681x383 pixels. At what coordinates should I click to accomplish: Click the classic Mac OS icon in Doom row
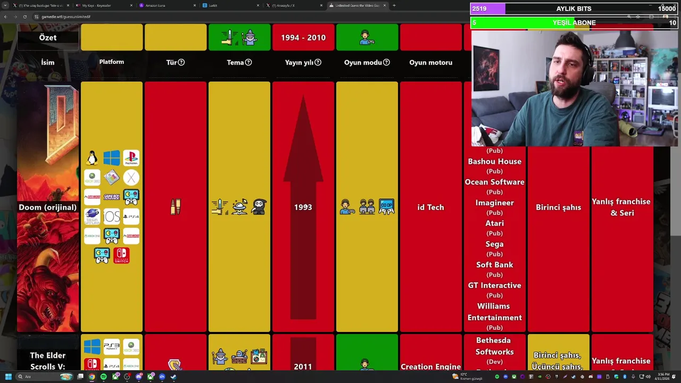[112, 178]
